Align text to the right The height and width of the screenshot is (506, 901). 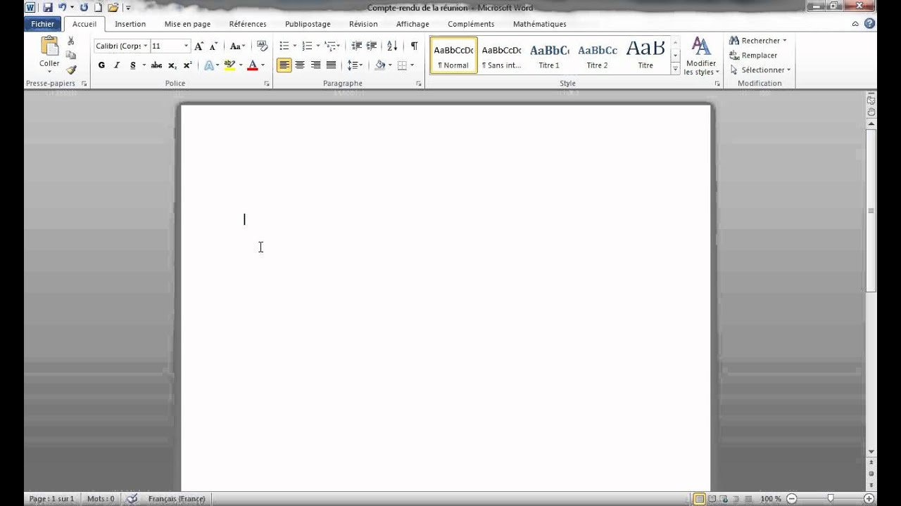tap(315, 65)
